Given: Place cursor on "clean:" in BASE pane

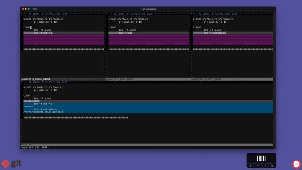Looking at the screenshot, I should click(112, 27).
